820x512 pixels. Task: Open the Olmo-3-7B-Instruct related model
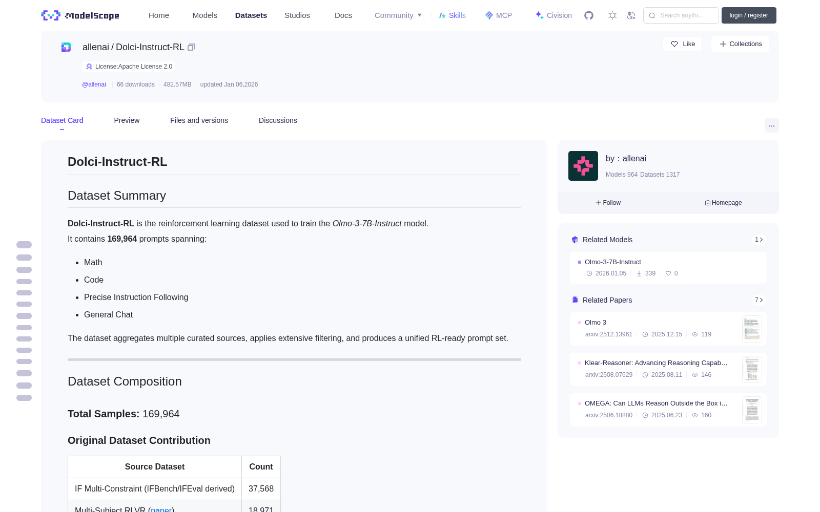coord(613,262)
